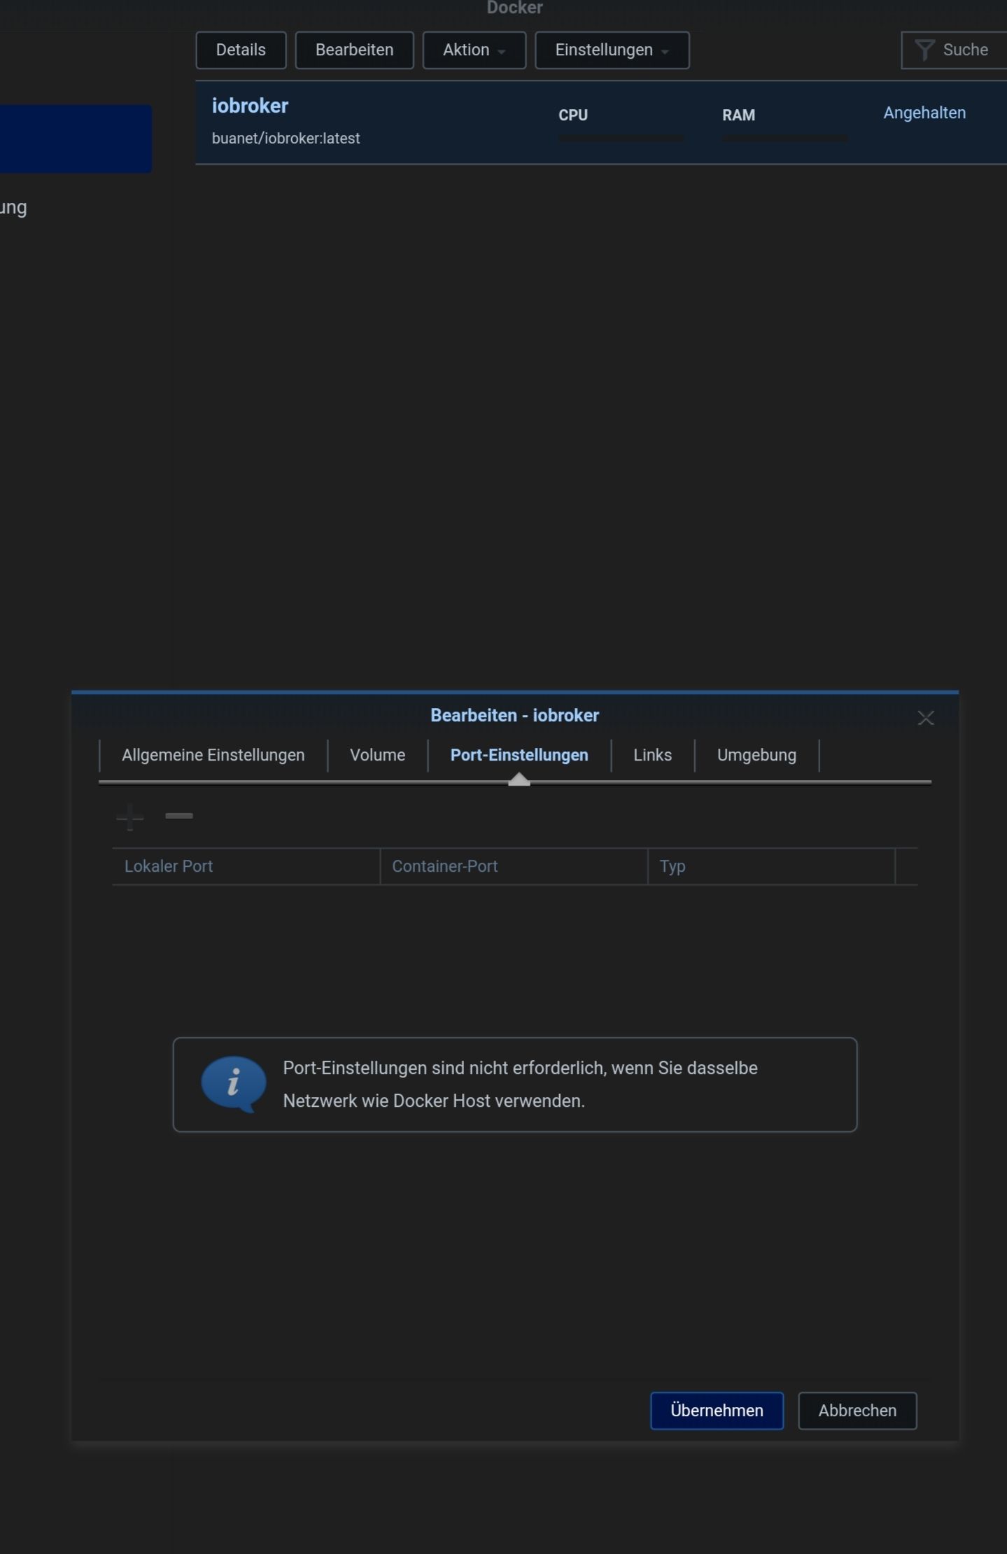Click the highlighted blue sidebar item
This screenshot has width=1007, height=1554.
[76, 139]
